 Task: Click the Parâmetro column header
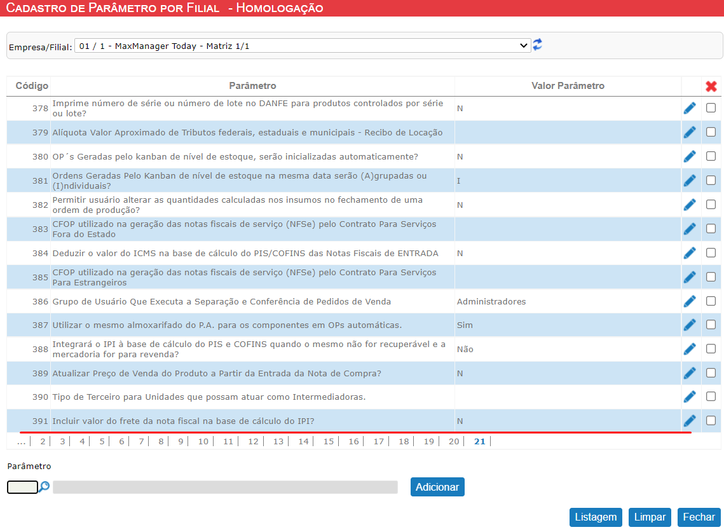[x=252, y=86]
